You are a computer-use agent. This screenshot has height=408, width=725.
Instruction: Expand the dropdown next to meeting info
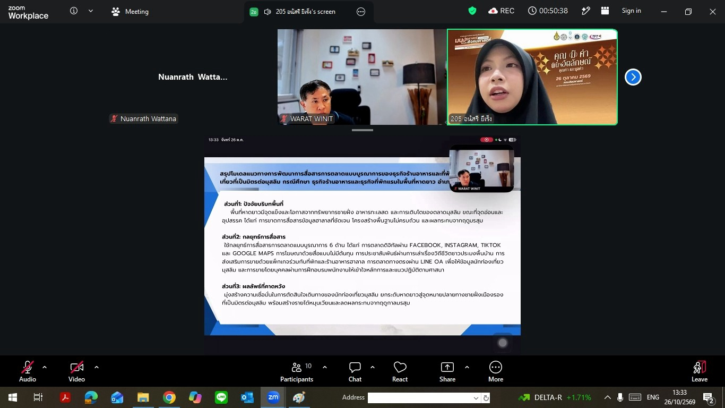91,11
